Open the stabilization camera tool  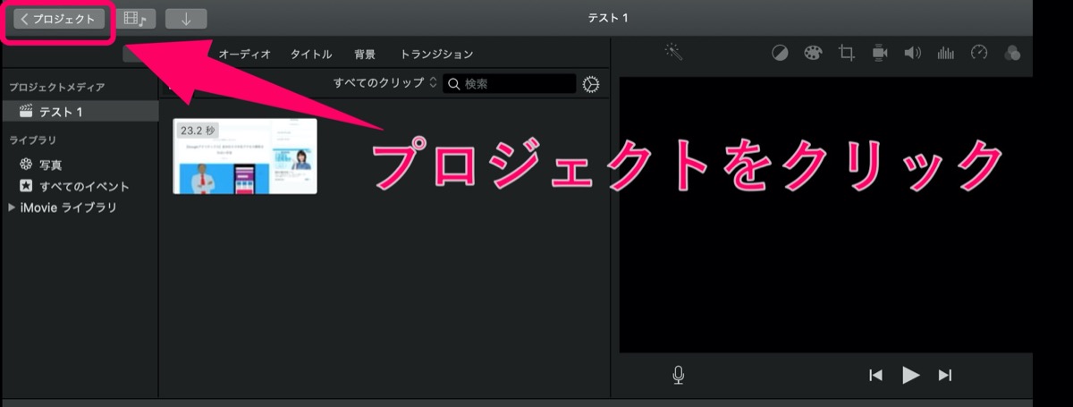pos(880,54)
